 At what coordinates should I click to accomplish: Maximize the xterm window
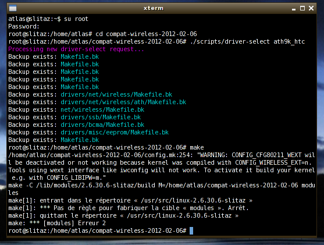[x=302, y=8]
